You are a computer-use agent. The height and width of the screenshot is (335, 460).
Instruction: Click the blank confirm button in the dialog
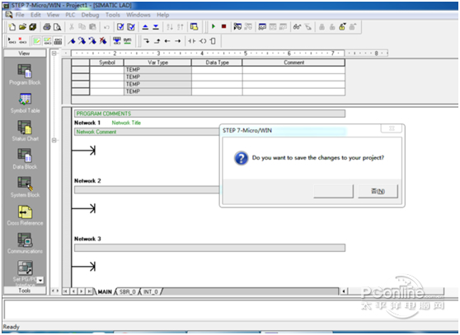point(334,191)
